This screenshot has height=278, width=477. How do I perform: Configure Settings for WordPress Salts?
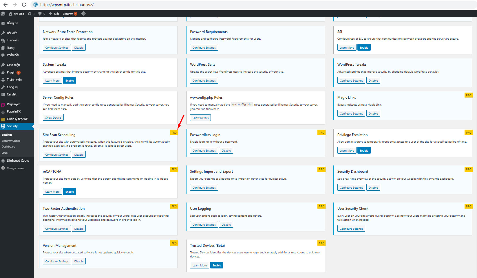click(x=204, y=80)
